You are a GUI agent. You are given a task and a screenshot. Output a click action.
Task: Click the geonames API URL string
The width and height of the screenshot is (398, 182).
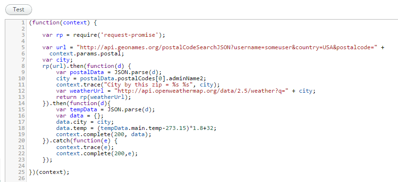click(227, 47)
